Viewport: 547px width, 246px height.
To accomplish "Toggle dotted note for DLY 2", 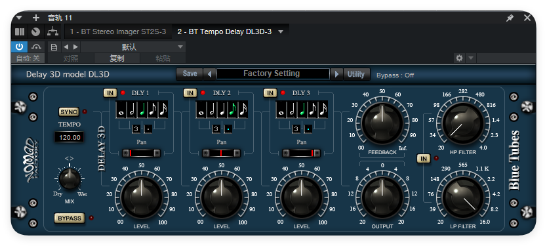I will click(x=228, y=129).
